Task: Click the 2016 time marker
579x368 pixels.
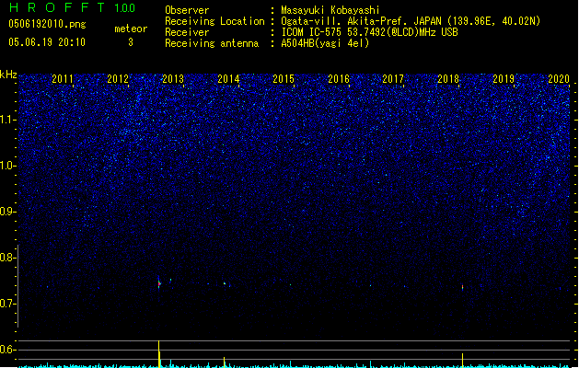Action: pos(339,79)
